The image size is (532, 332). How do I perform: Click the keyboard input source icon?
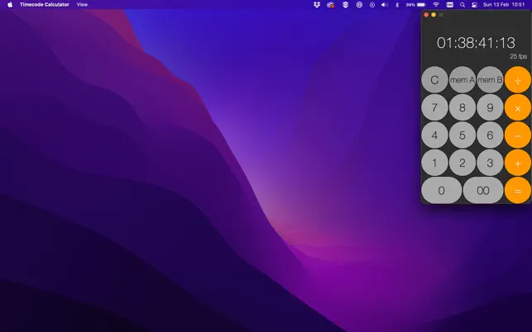click(x=449, y=5)
